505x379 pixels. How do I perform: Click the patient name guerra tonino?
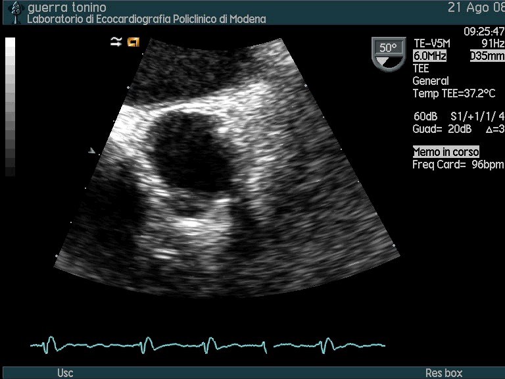click(66, 8)
